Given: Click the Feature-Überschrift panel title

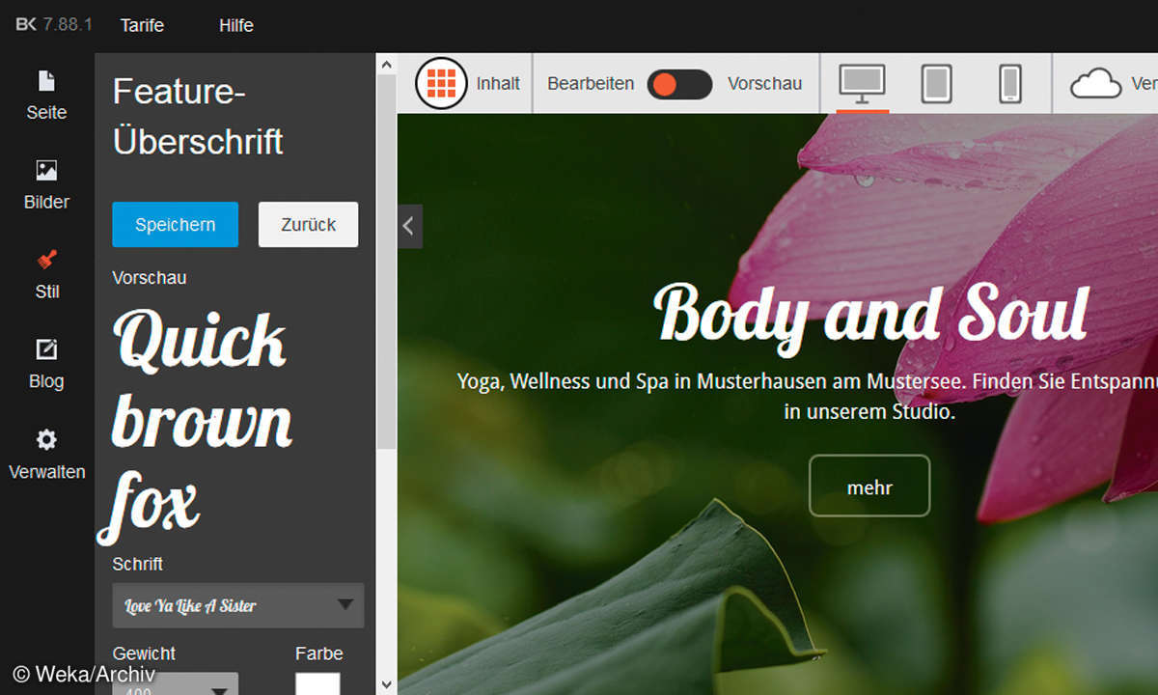Looking at the screenshot, I should point(199,117).
